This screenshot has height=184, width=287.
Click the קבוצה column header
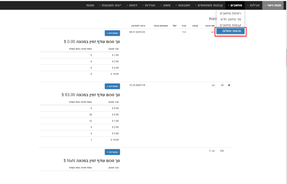(195, 25)
